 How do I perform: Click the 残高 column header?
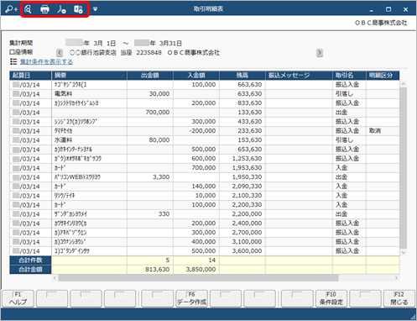click(x=242, y=76)
